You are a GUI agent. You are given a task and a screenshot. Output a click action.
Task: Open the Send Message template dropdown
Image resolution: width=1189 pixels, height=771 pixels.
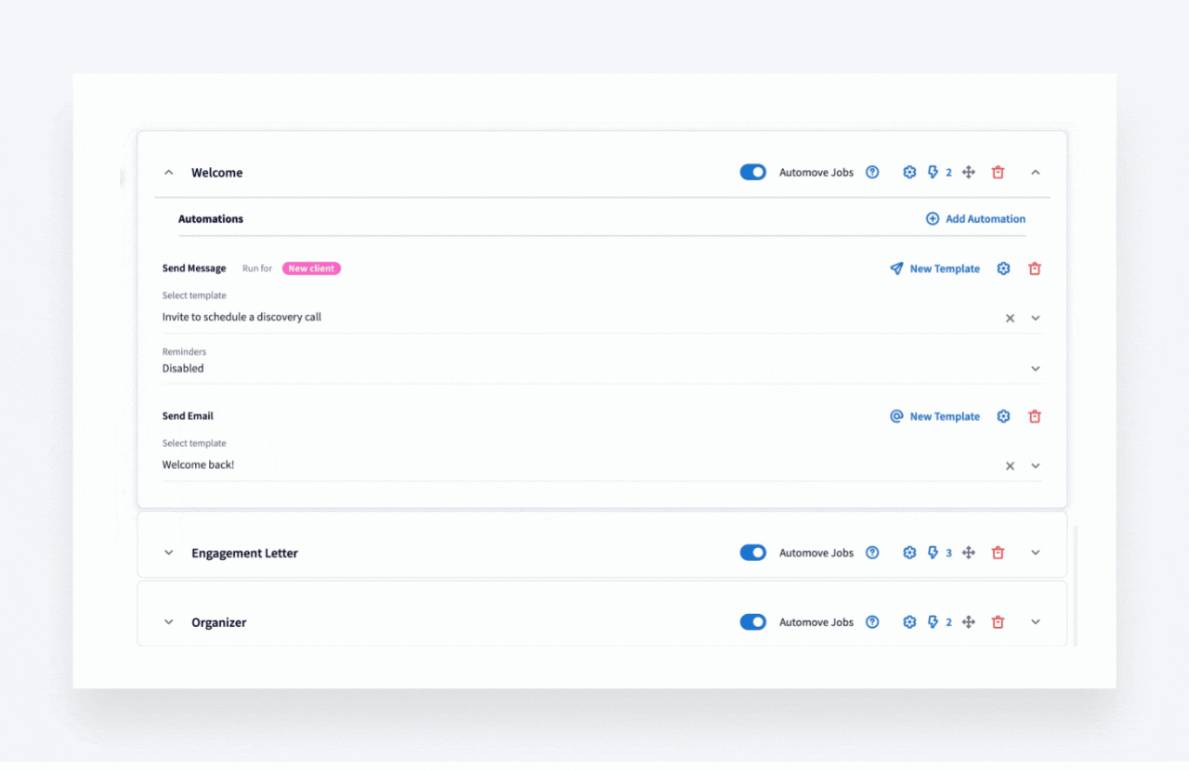[1036, 318]
